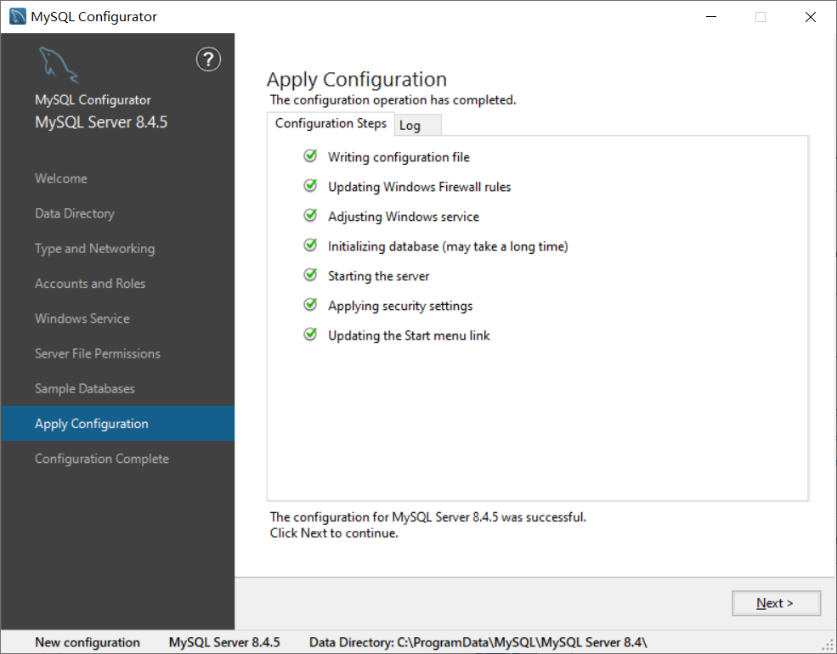Open Accounts and Roles sidebar step

[x=90, y=284]
